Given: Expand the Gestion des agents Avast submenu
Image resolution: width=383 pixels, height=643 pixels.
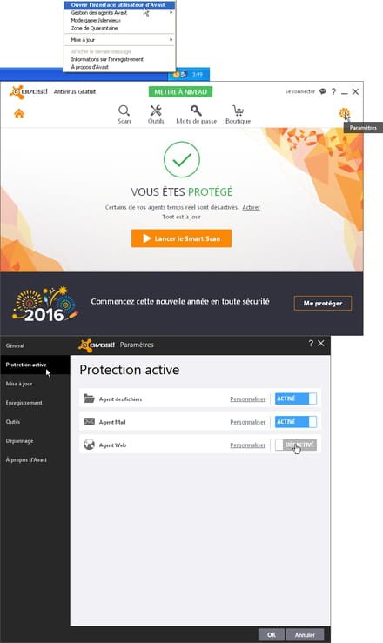Looking at the screenshot, I should [119, 13].
